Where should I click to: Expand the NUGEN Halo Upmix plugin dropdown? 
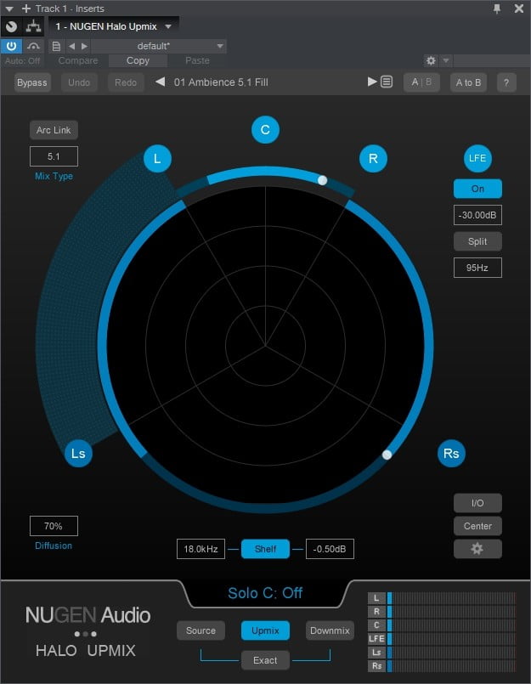168,26
